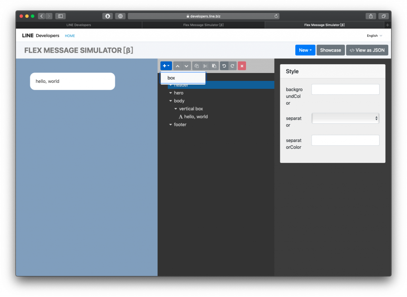Screen dimensions: 407x297
Task: Go back in Safari
Action: click(x=41, y=16)
